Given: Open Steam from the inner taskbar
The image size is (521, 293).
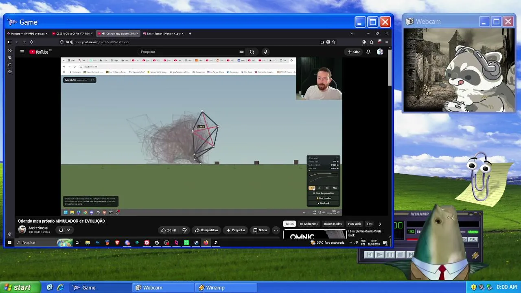Looking at the screenshot, I should click(196, 243).
